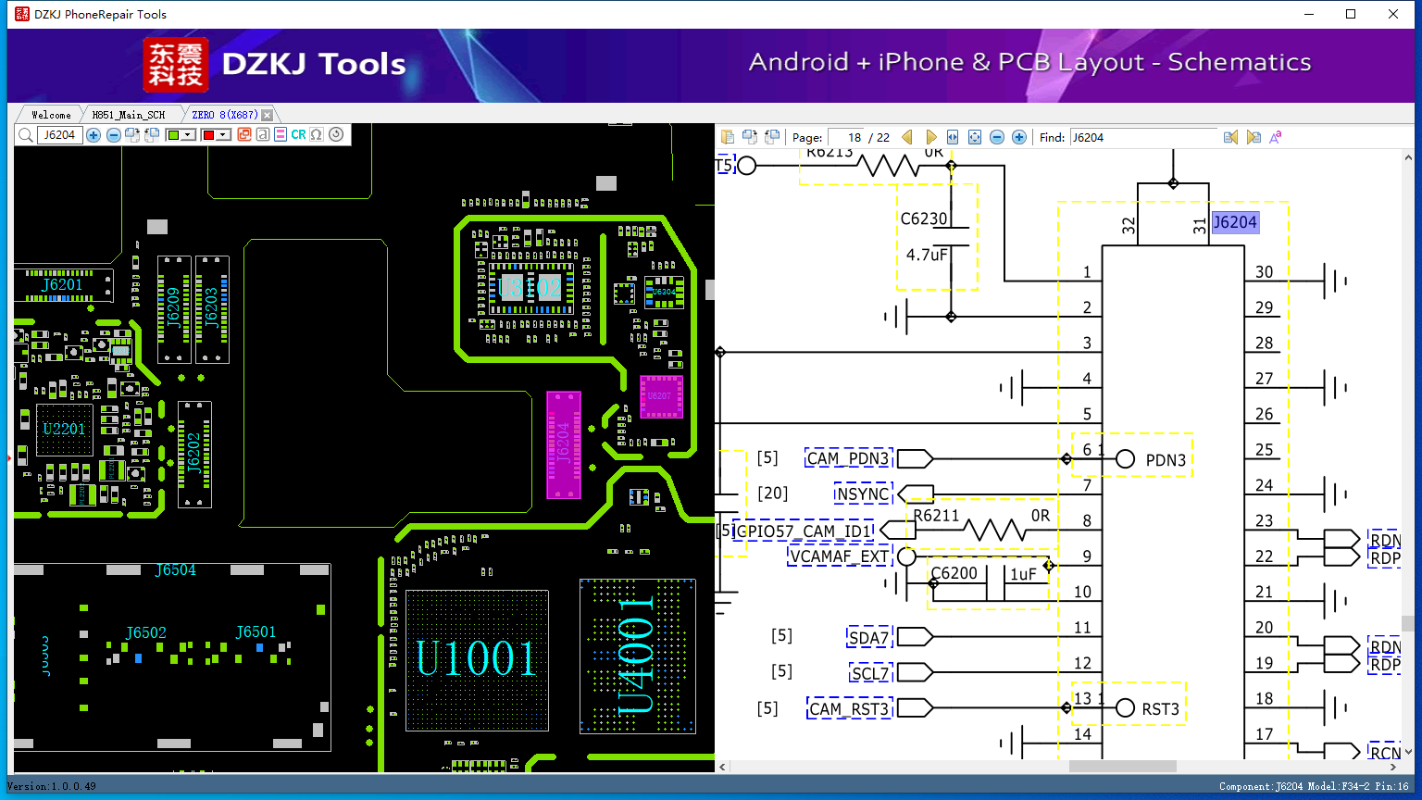Viewport: 1422px width, 800px height.
Task: Find the next match in schematic
Action: (1254, 137)
